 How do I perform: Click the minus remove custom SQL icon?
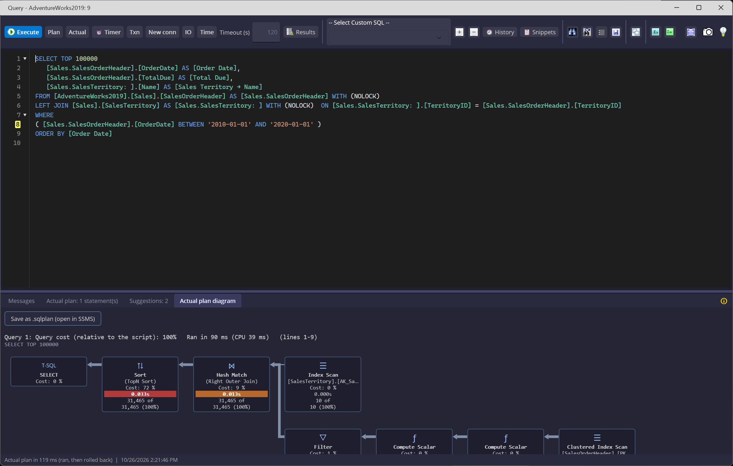474,32
